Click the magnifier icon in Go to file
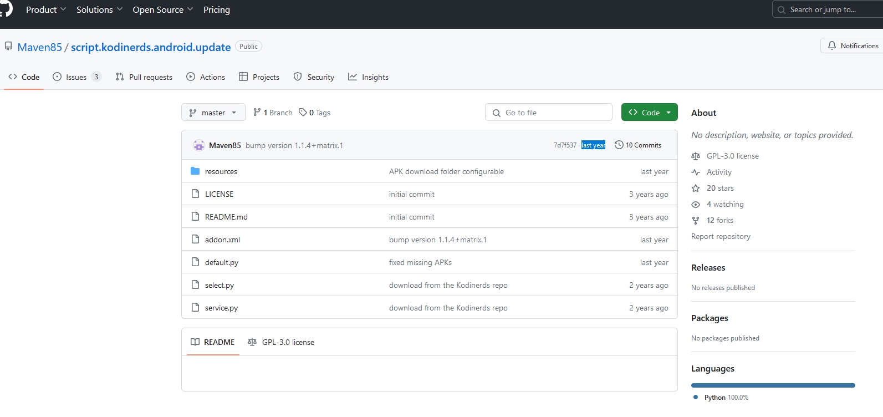Screen dimensions: 883x417 (x=497, y=113)
